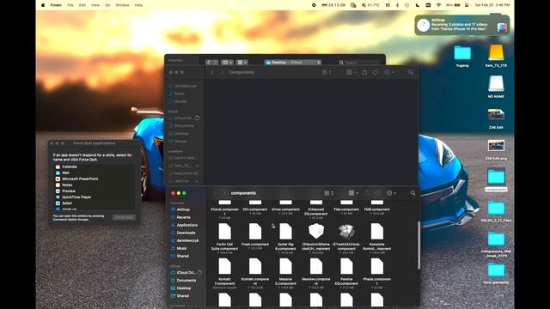550x309 pixels.
Task: Open the Go menu
Action: tap(107, 5)
